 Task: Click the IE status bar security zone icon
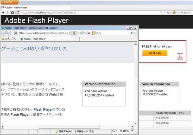pos(57,131)
